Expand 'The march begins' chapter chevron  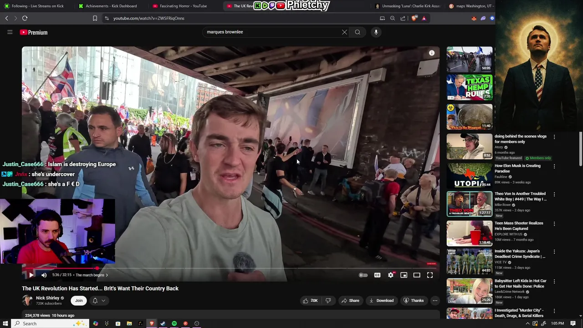[107, 275]
